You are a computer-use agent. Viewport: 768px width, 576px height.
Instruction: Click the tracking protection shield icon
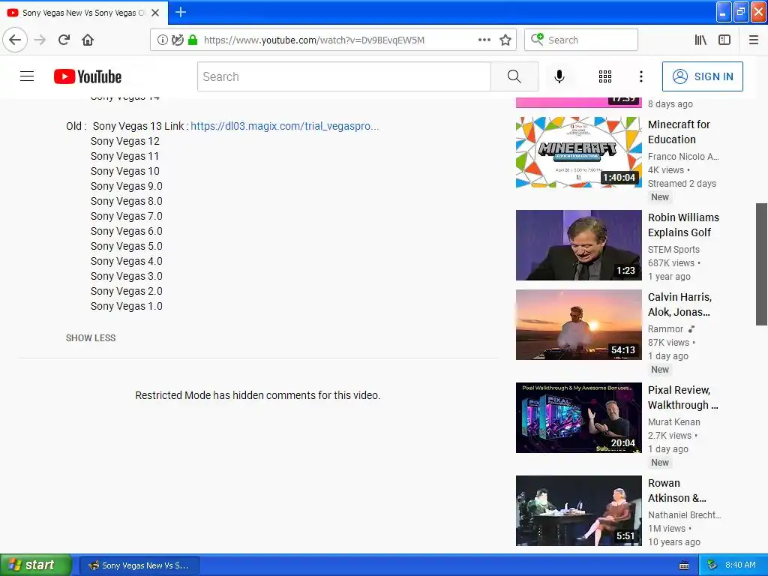pyautogui.click(x=177, y=40)
